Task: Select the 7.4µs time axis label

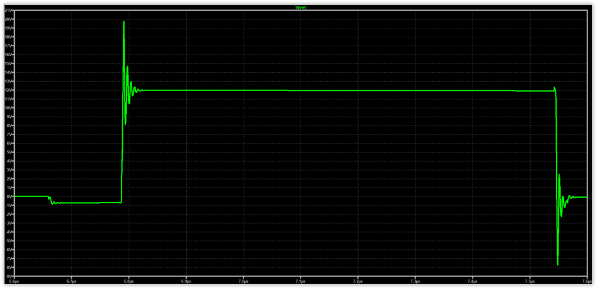Action: click(x=472, y=281)
